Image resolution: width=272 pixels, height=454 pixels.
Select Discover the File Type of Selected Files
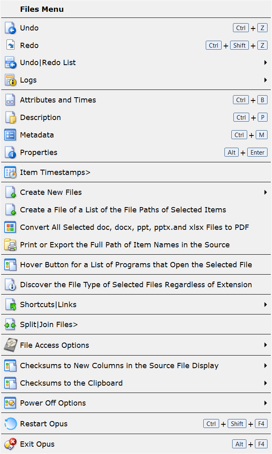click(136, 285)
